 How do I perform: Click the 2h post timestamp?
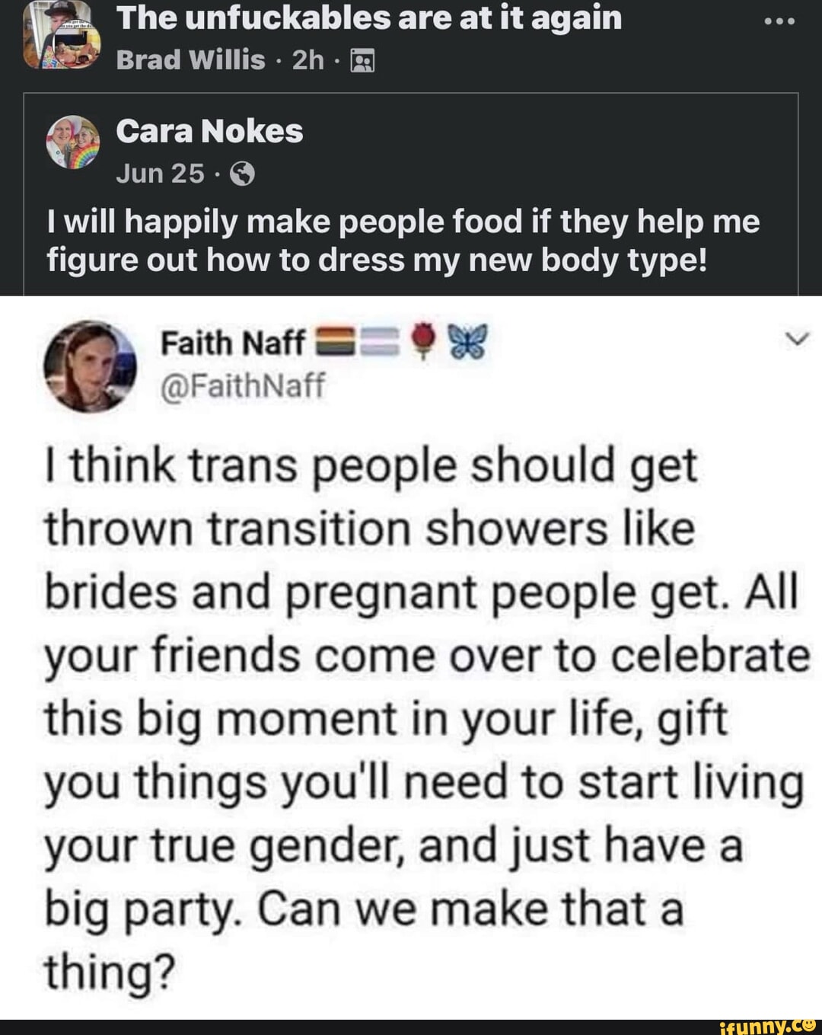coord(307,59)
